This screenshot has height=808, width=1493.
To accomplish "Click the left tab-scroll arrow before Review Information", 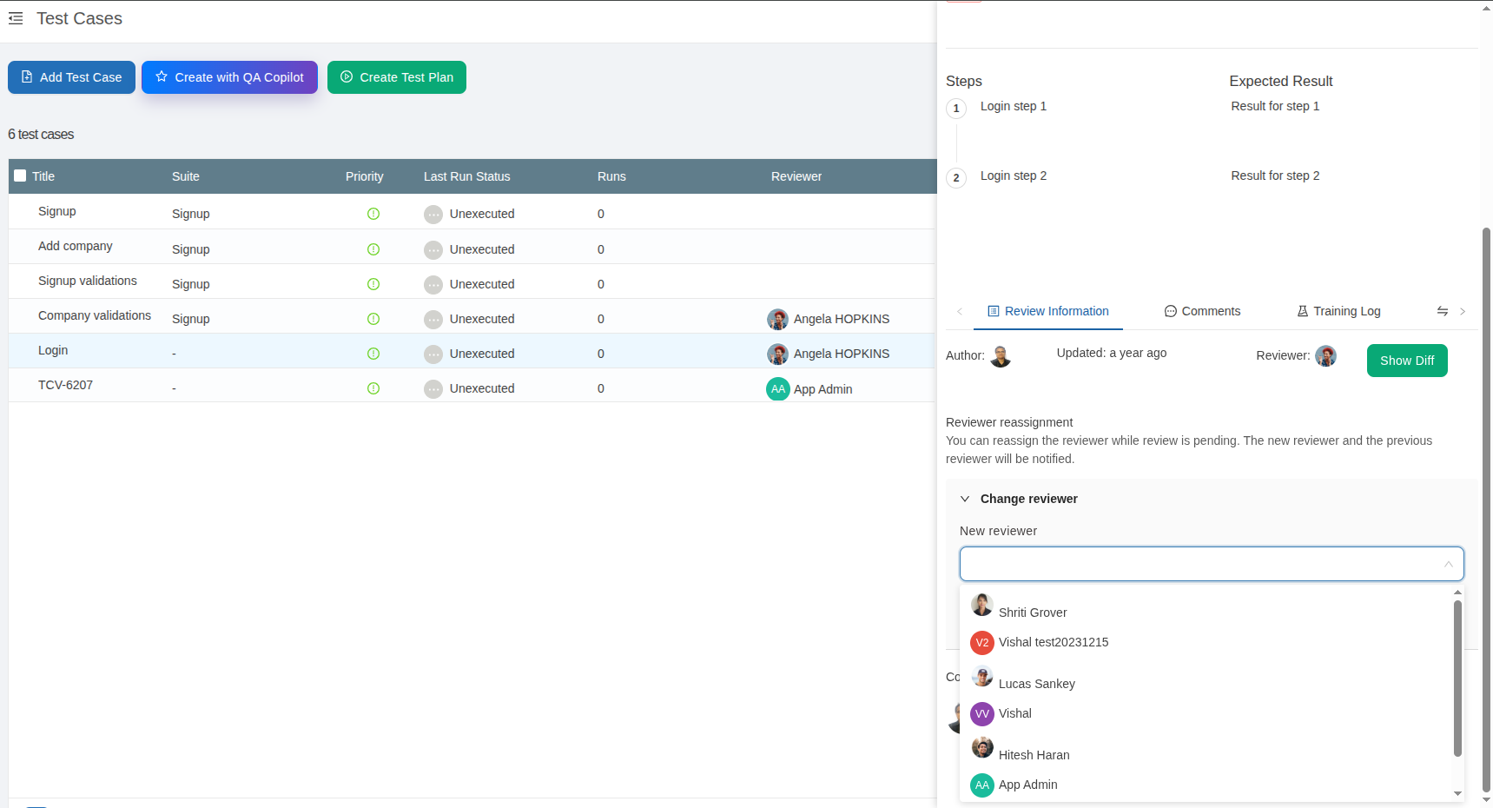I will [x=960, y=311].
